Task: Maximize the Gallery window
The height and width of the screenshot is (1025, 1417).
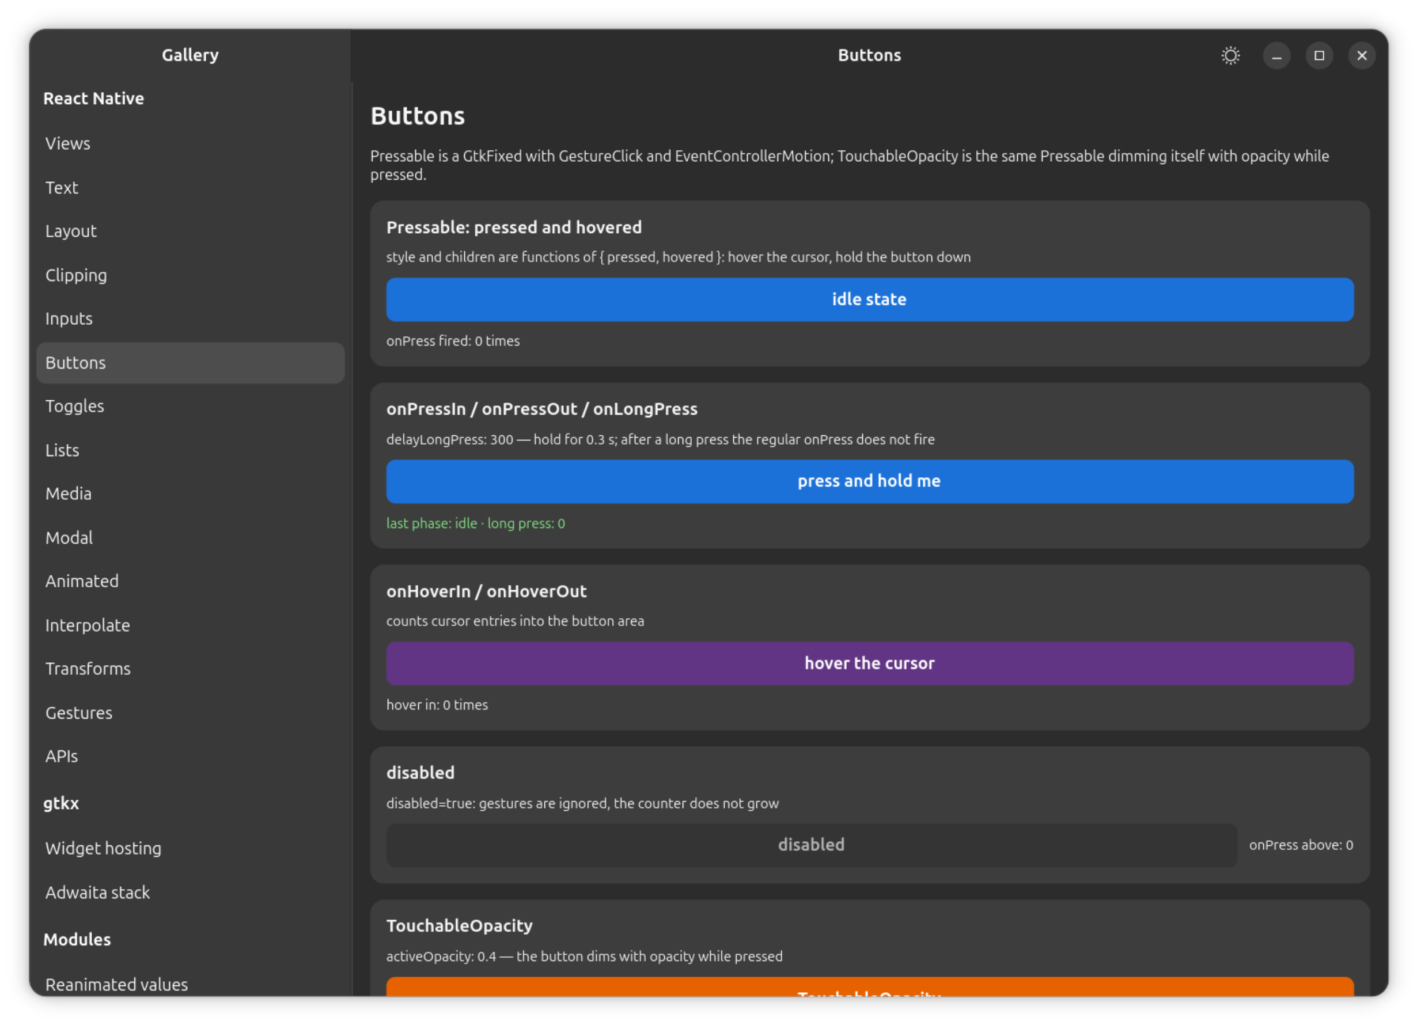Action: pyautogui.click(x=1319, y=56)
